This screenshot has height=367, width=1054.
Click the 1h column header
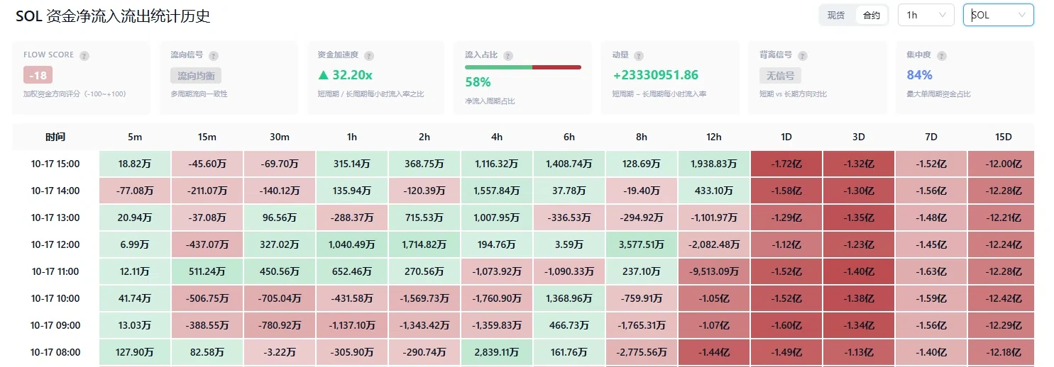tap(352, 137)
